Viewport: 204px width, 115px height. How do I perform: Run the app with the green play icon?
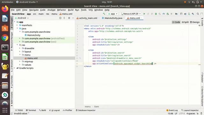click(x=144, y=14)
